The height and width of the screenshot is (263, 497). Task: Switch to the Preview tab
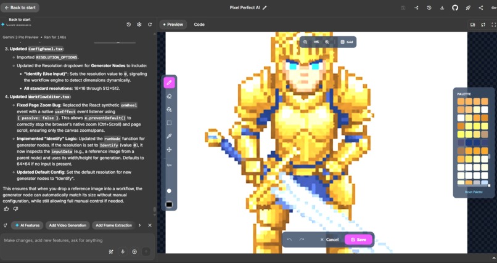pos(173,25)
